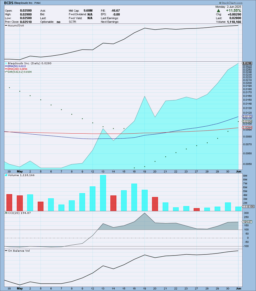Viewport: 256px width, 291px height.
Task: Click the Blaqclouds Inc. PINK company name
Action: (27, 3)
